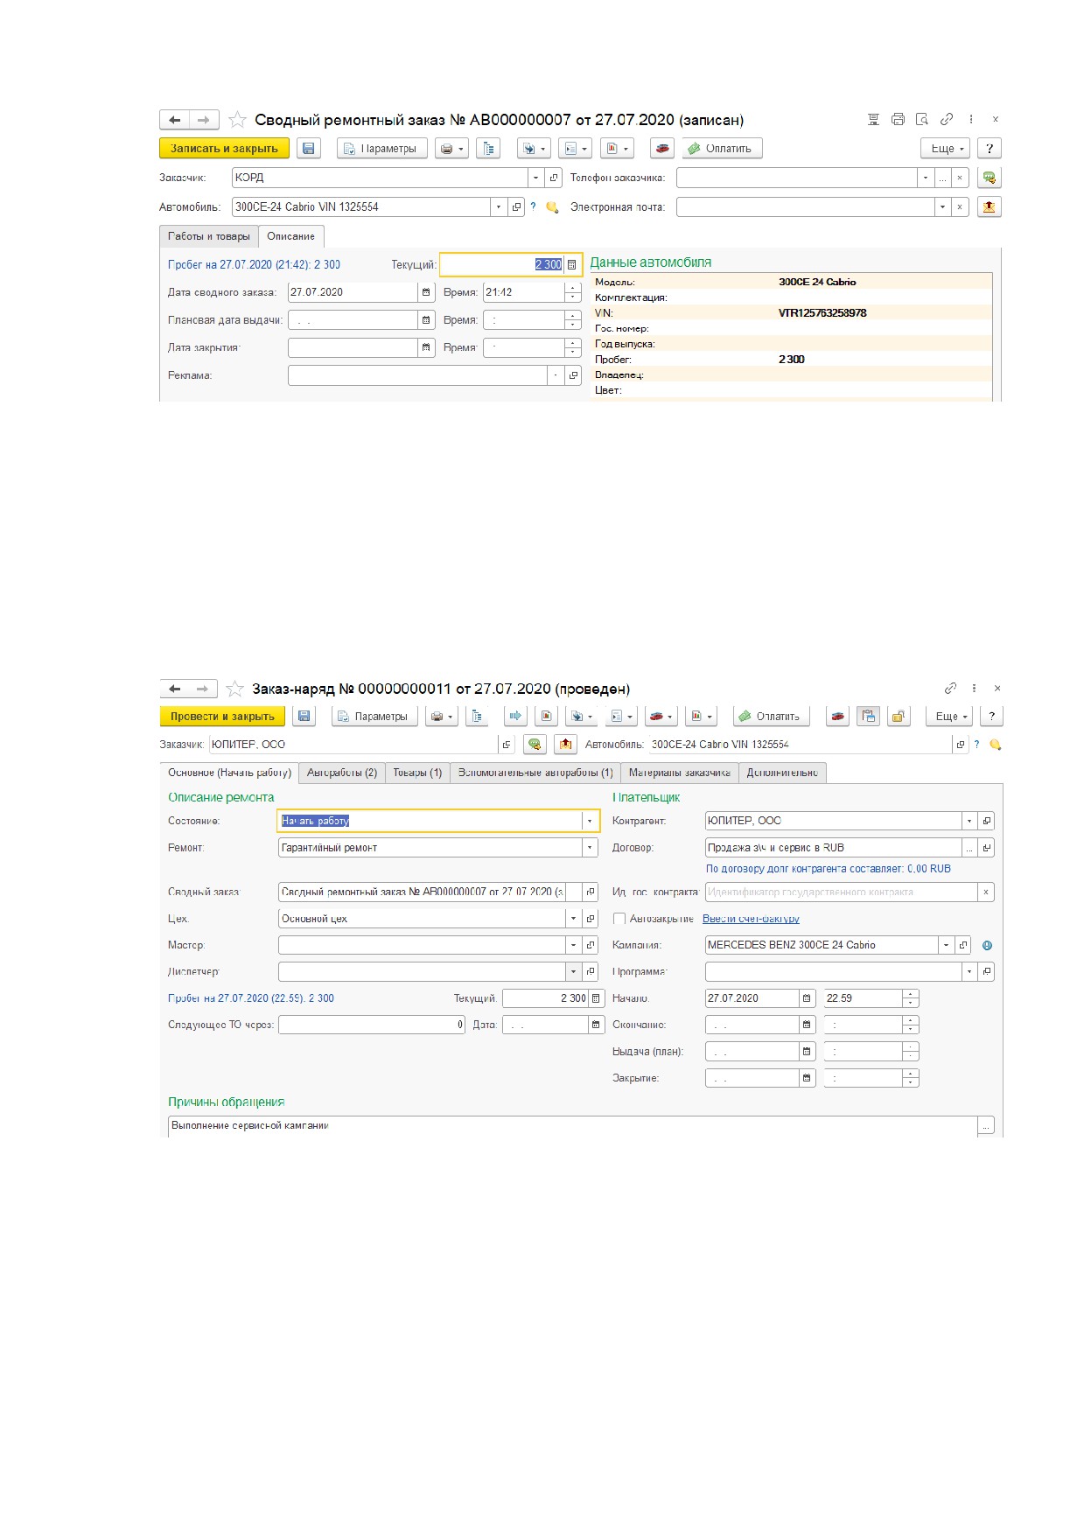Screen dimensions: 1084x1533
Task: Click preview magnifier icon in Сводный заказ title bar
Action: (922, 119)
